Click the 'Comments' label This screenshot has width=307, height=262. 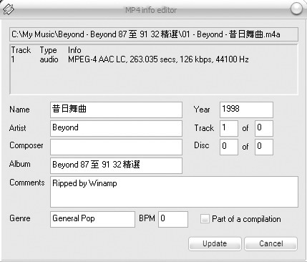27,183
